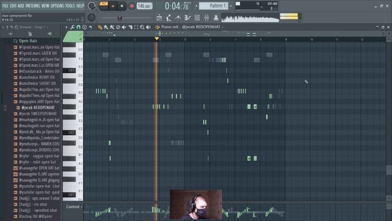
Task: Open the EDIT menu
Action: pyautogui.click(x=13, y=6)
